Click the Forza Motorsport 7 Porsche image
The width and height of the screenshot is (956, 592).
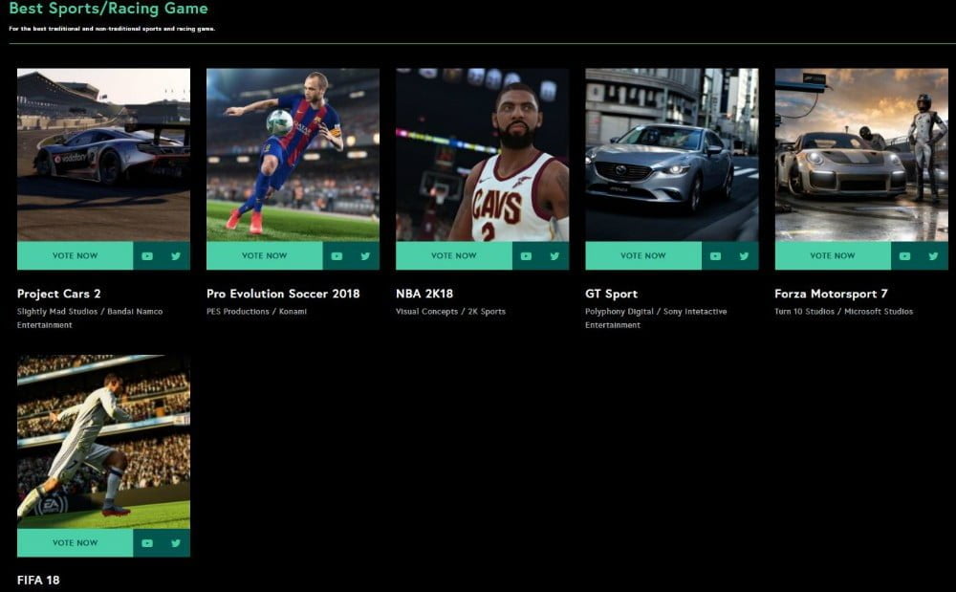pos(861,155)
